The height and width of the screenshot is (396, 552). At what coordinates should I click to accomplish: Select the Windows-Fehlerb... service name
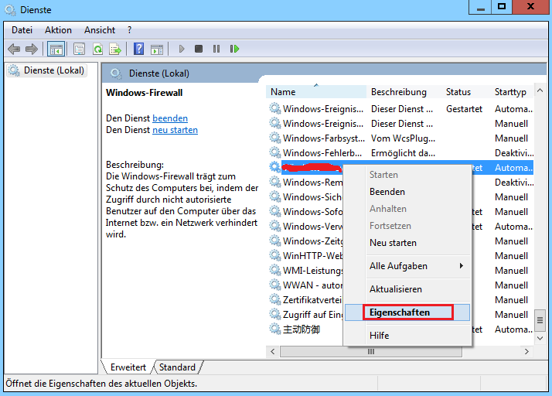click(322, 153)
